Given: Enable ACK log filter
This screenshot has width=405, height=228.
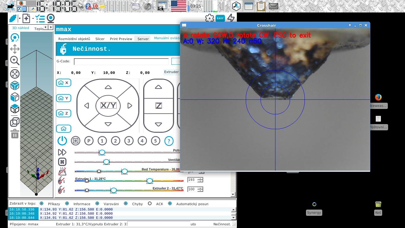Looking at the screenshot, I should point(150,204).
